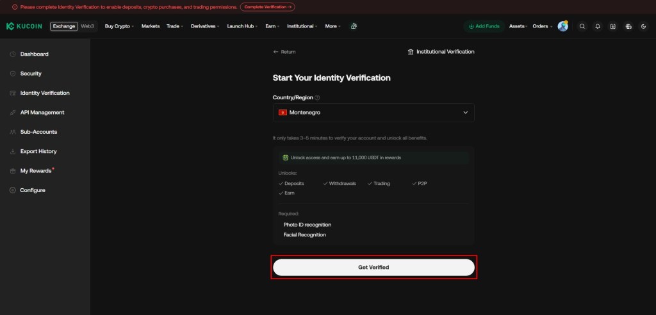Click the API Management icon
The height and width of the screenshot is (315, 656).
13,113
